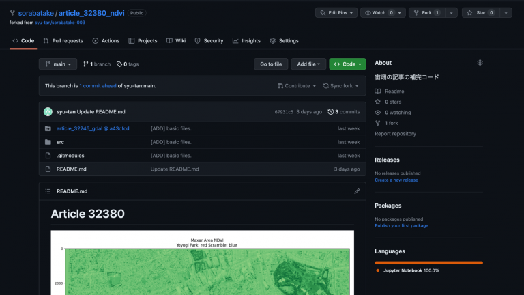Edit README with the pencil icon
Image resolution: width=524 pixels, height=295 pixels.
point(357,191)
